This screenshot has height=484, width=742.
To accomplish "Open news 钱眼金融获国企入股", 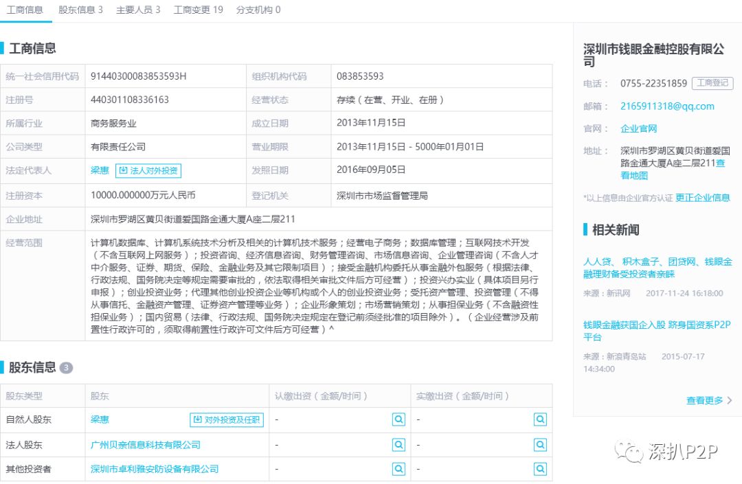I will [657, 331].
